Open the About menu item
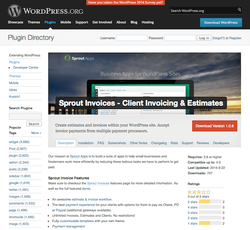This screenshot has height=230, width=250. tap(121, 22)
